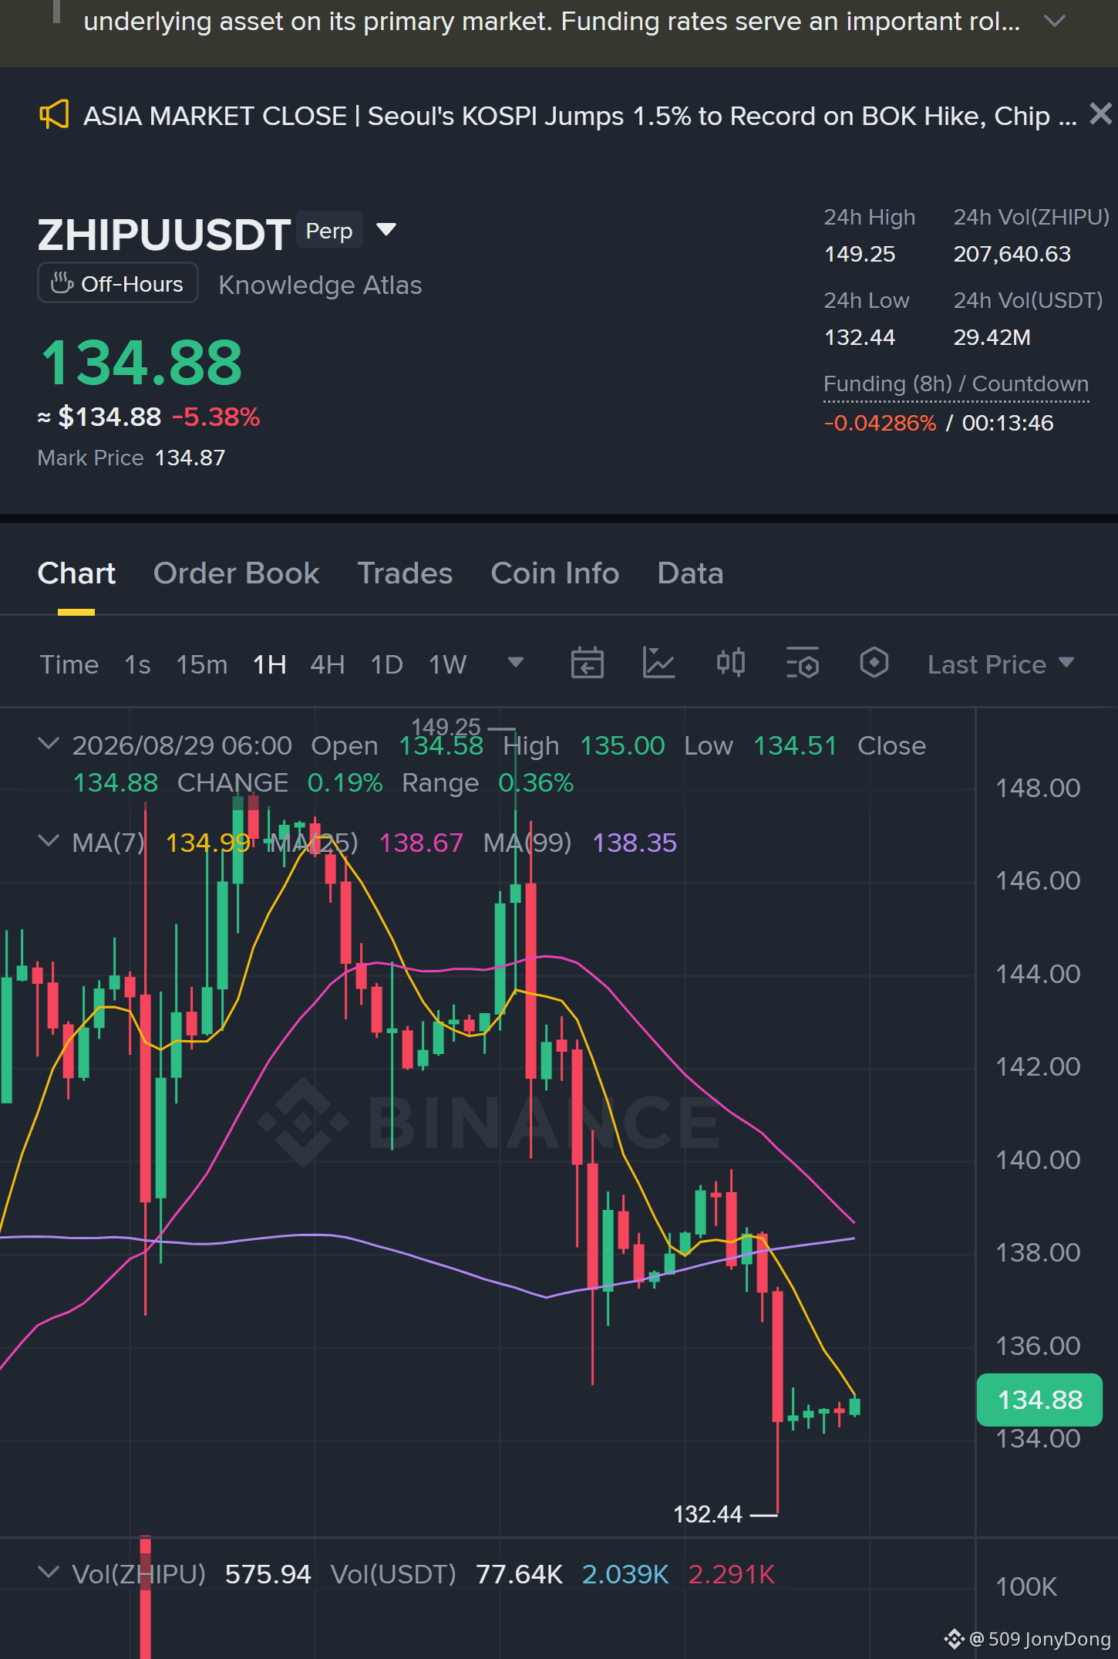This screenshot has height=1659, width=1118.
Task: Click the Vol(USDT) value 77.64K
Action: tap(519, 1574)
